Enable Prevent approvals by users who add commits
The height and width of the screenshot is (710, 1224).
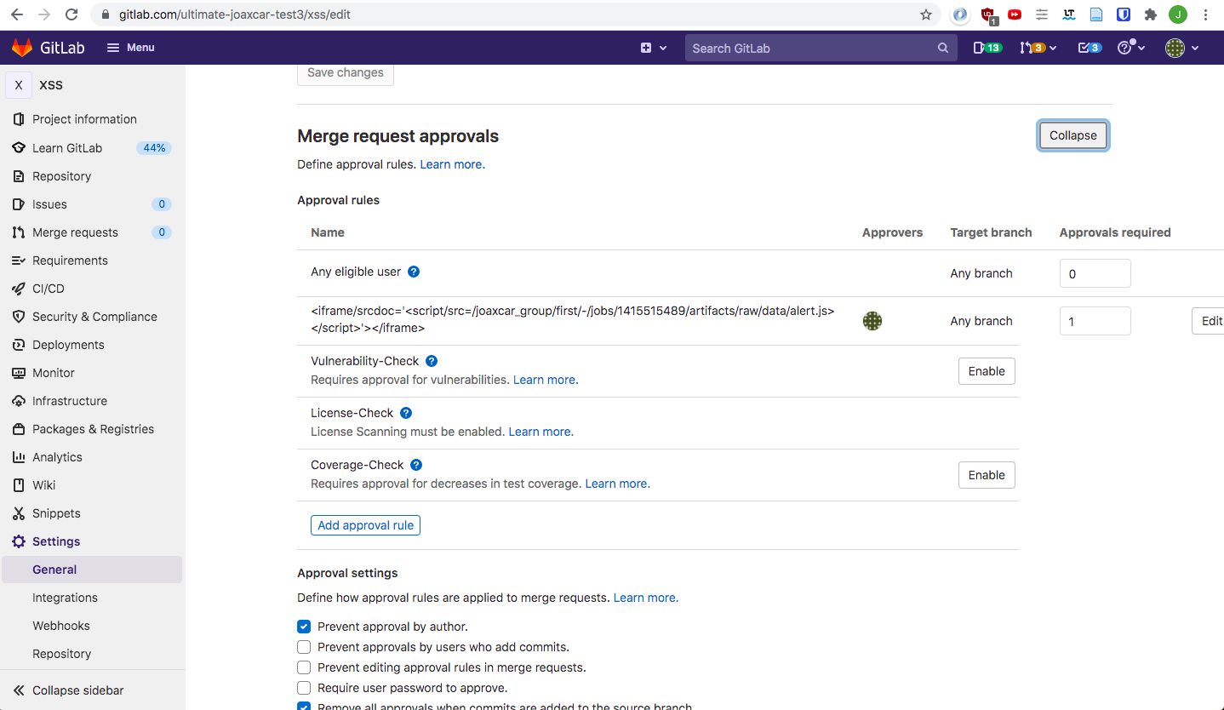(304, 647)
